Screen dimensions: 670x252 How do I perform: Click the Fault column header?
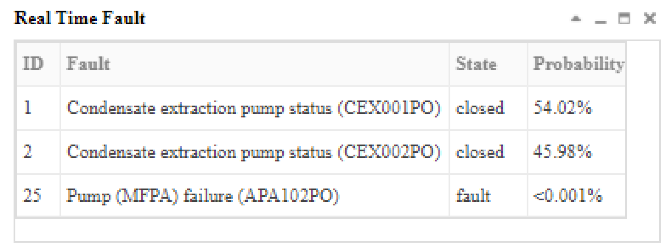point(88,64)
